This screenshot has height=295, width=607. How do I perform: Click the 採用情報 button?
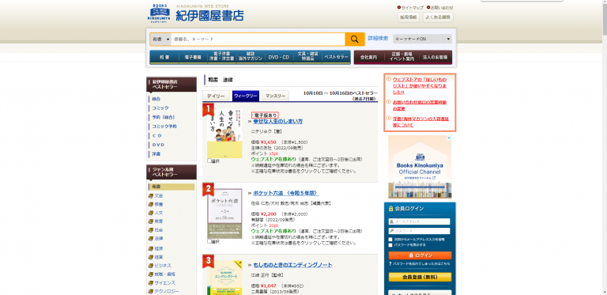pyautogui.click(x=409, y=17)
